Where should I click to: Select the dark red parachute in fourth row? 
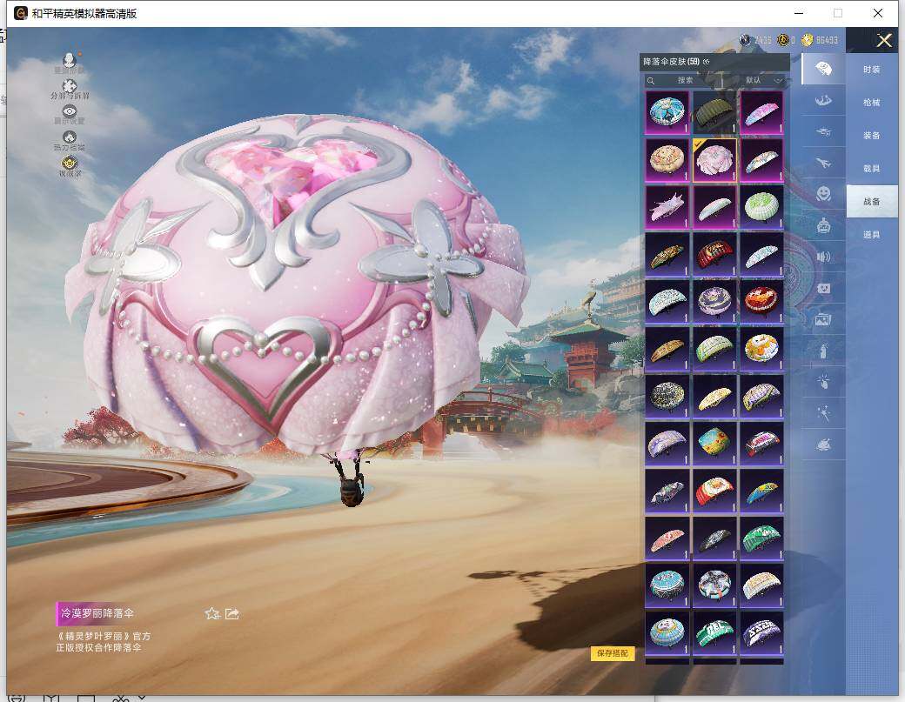714,254
